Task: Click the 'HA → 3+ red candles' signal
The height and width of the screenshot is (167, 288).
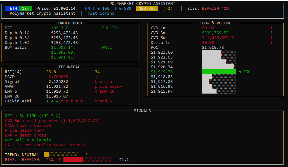Action: coord(45,145)
